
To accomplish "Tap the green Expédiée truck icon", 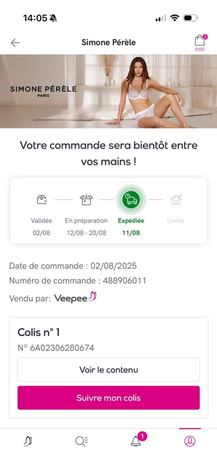I will tap(131, 200).
